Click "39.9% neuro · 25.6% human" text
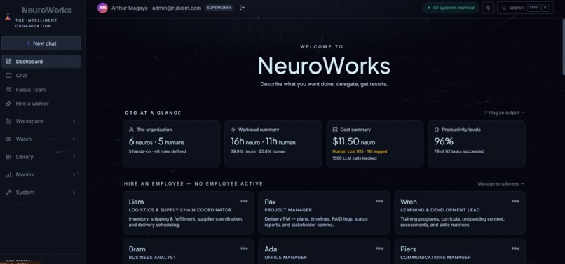Image resolution: width=565 pixels, height=264 pixels. [258, 152]
